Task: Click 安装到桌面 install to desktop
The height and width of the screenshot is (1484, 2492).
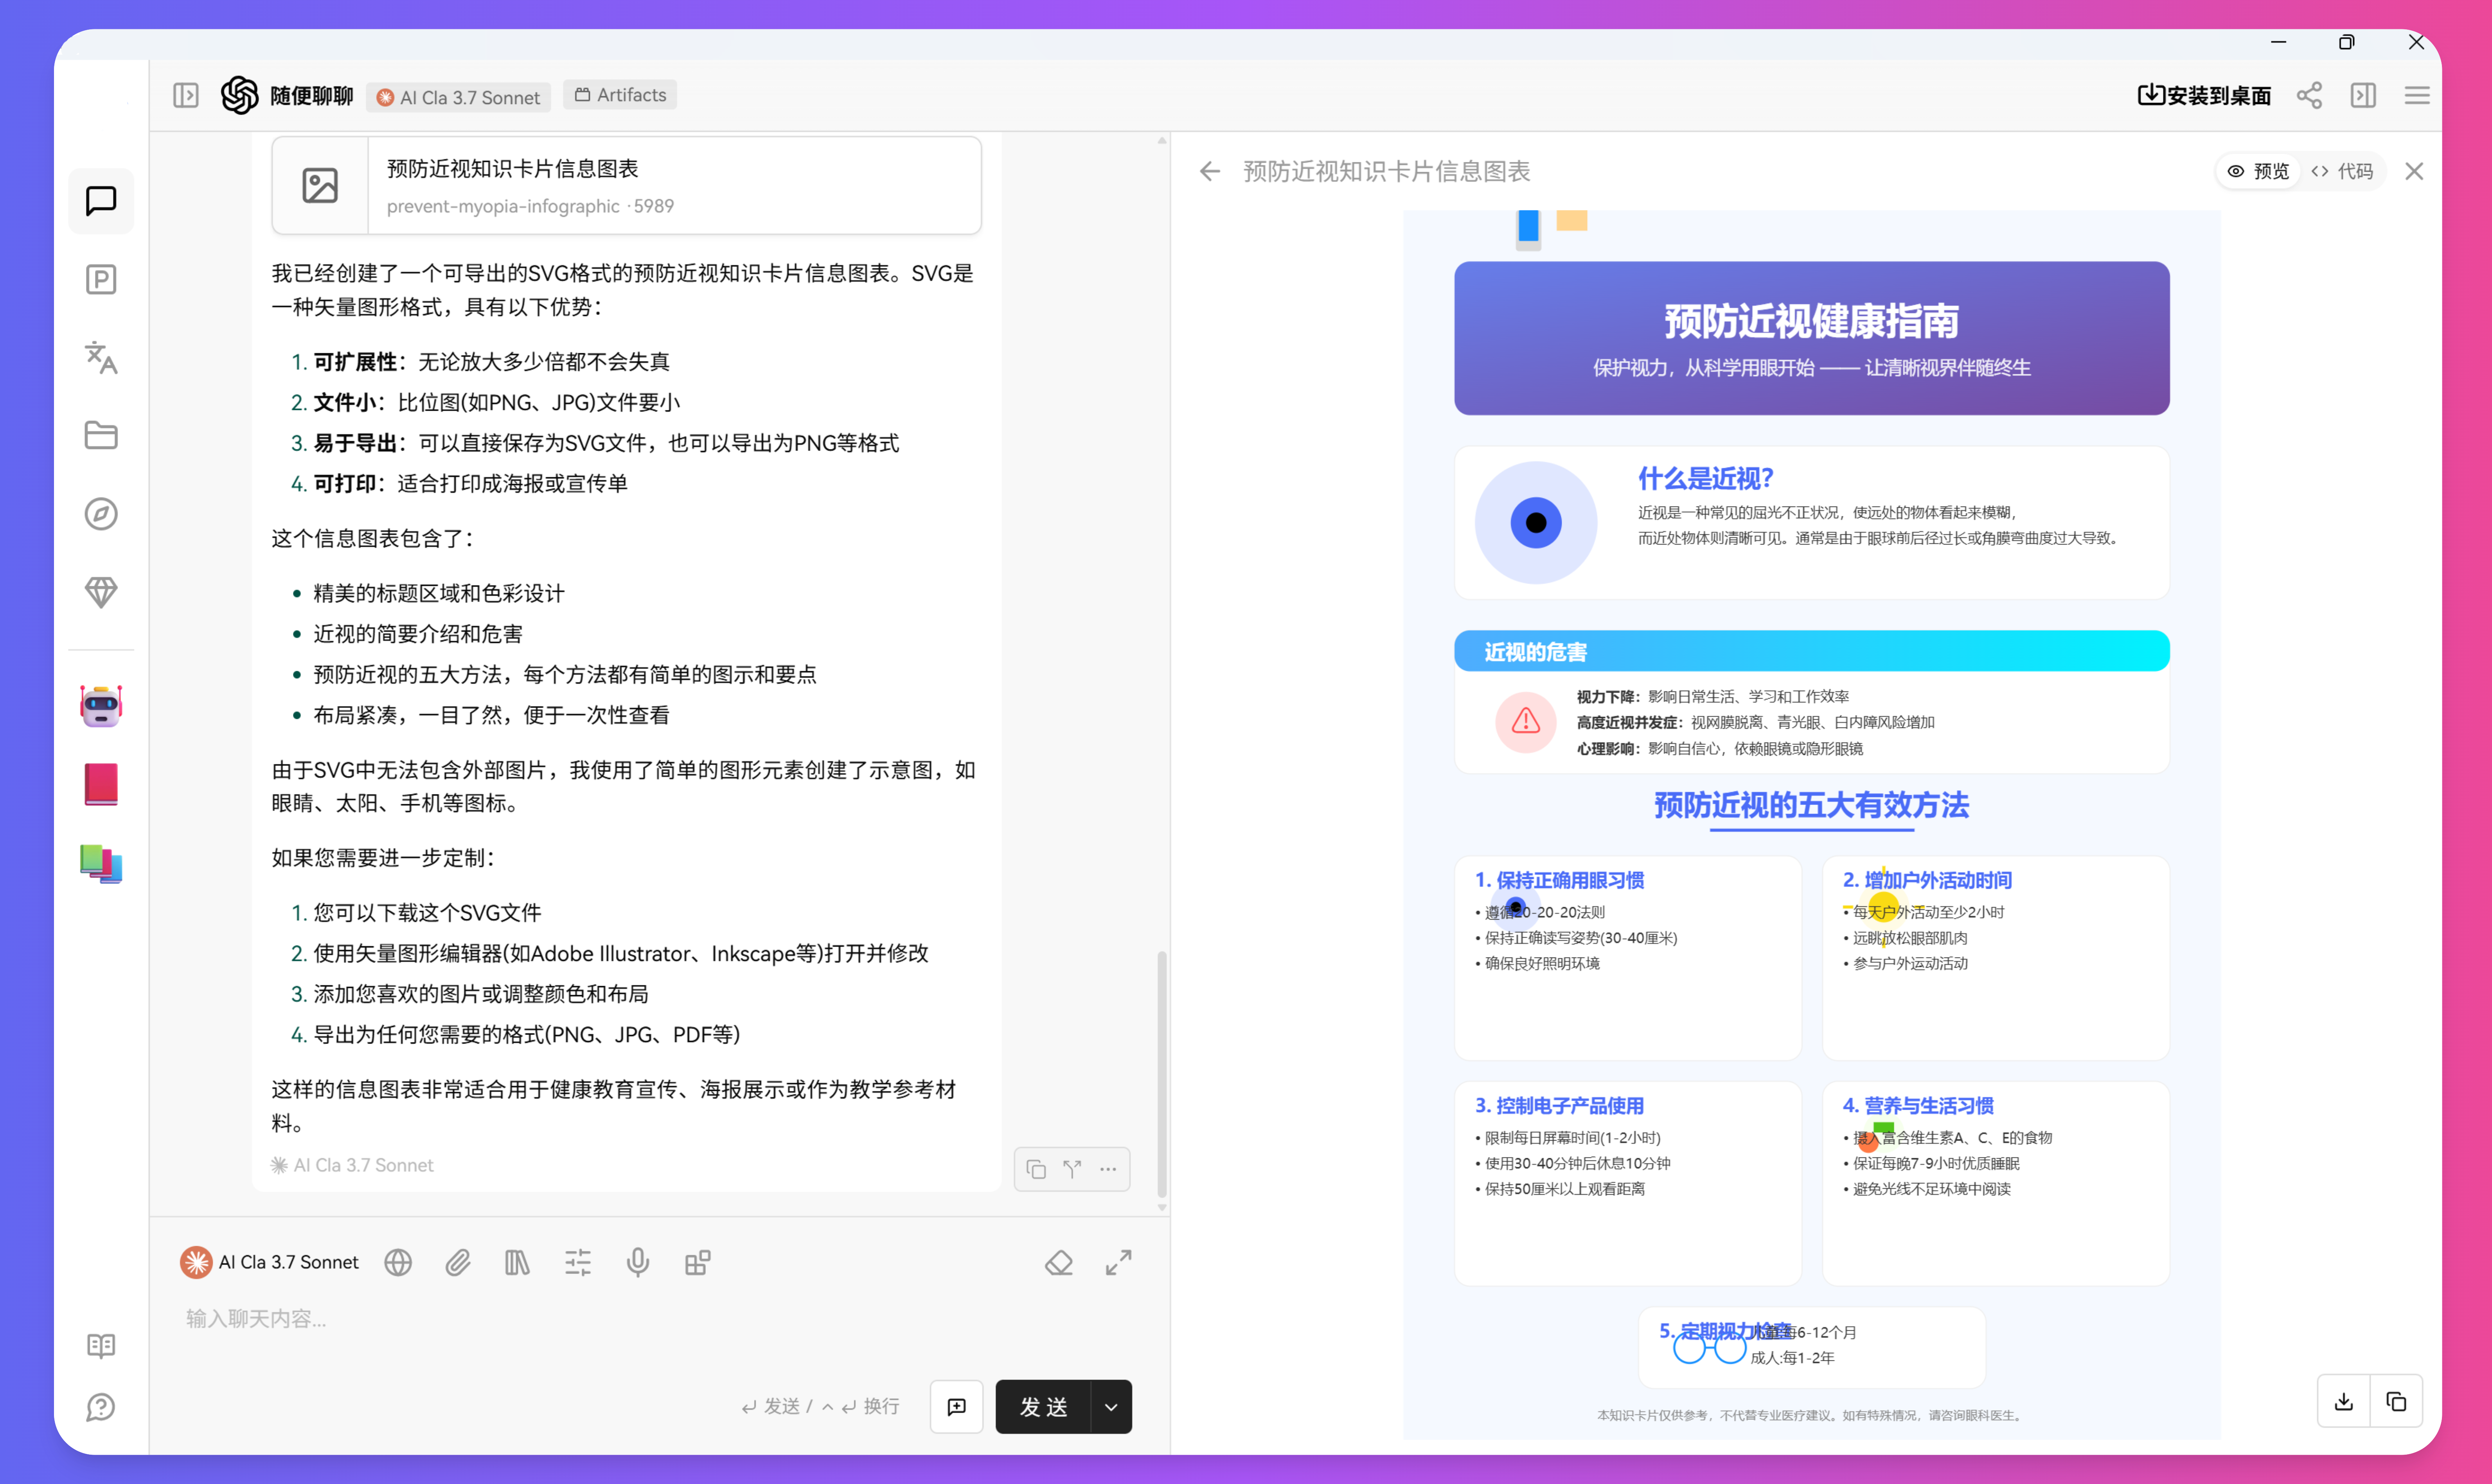Action: (2204, 96)
